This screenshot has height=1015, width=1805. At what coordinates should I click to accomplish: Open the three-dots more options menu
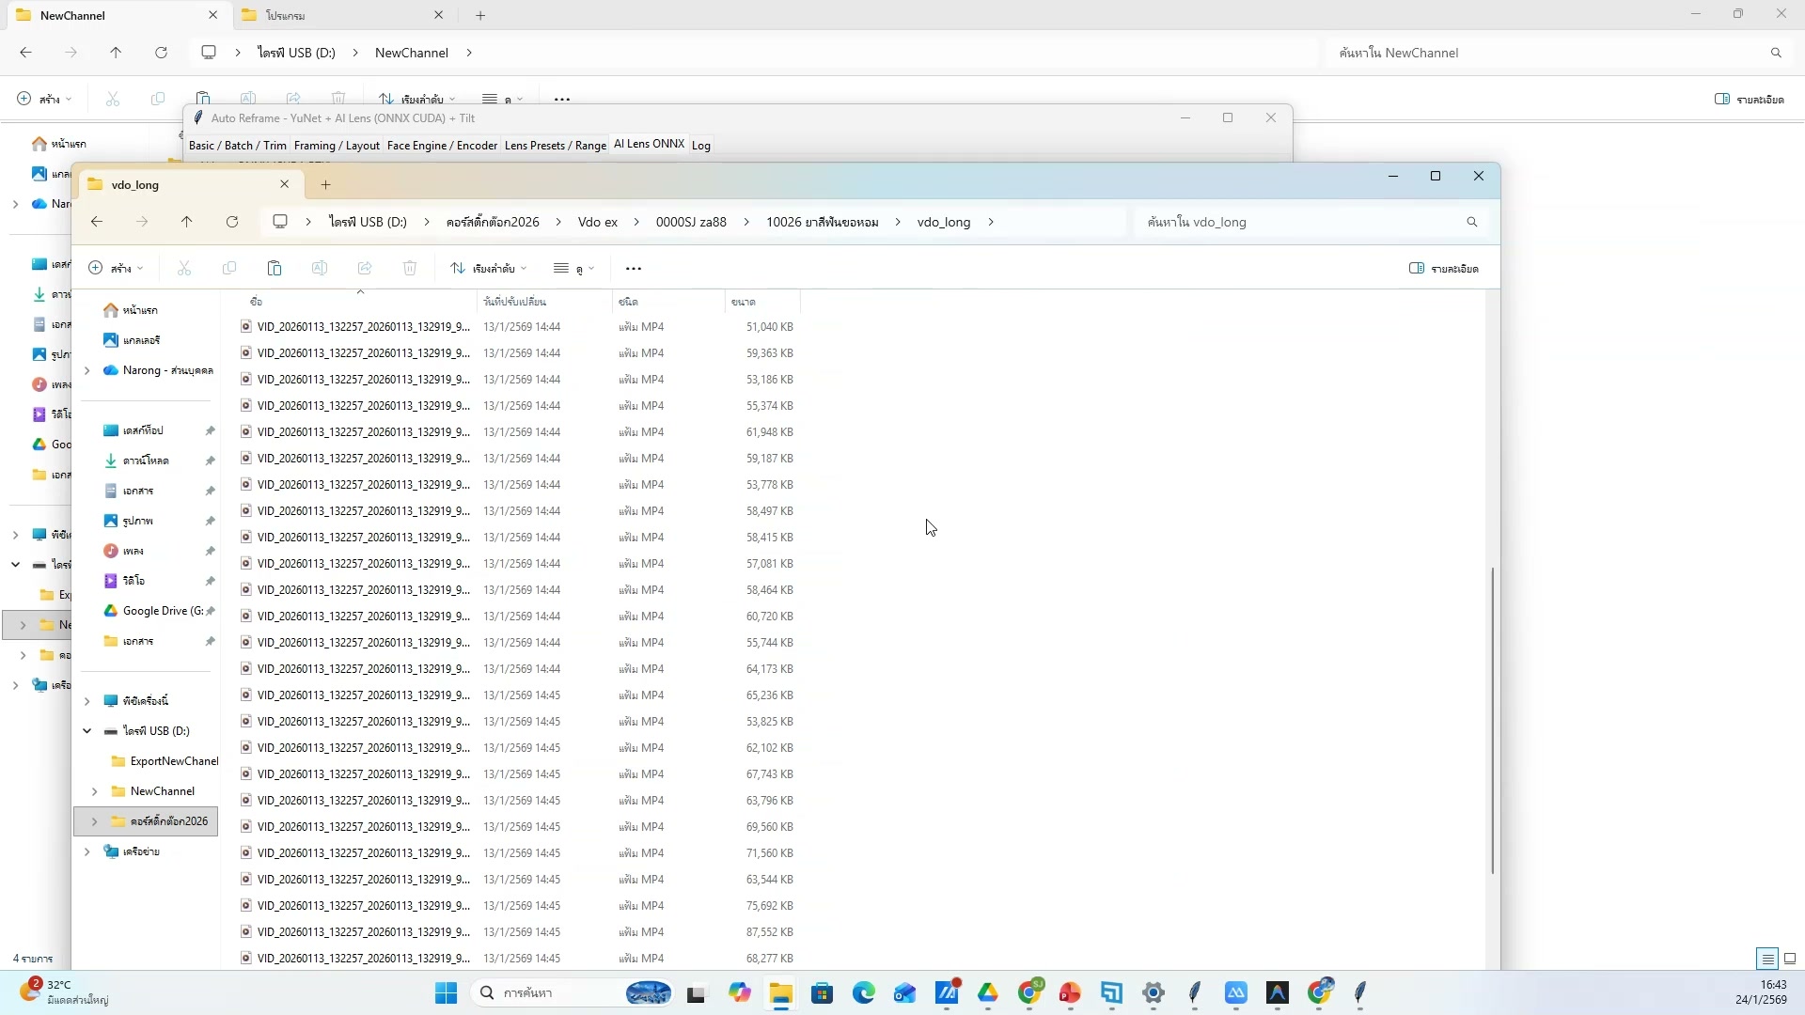point(634,269)
